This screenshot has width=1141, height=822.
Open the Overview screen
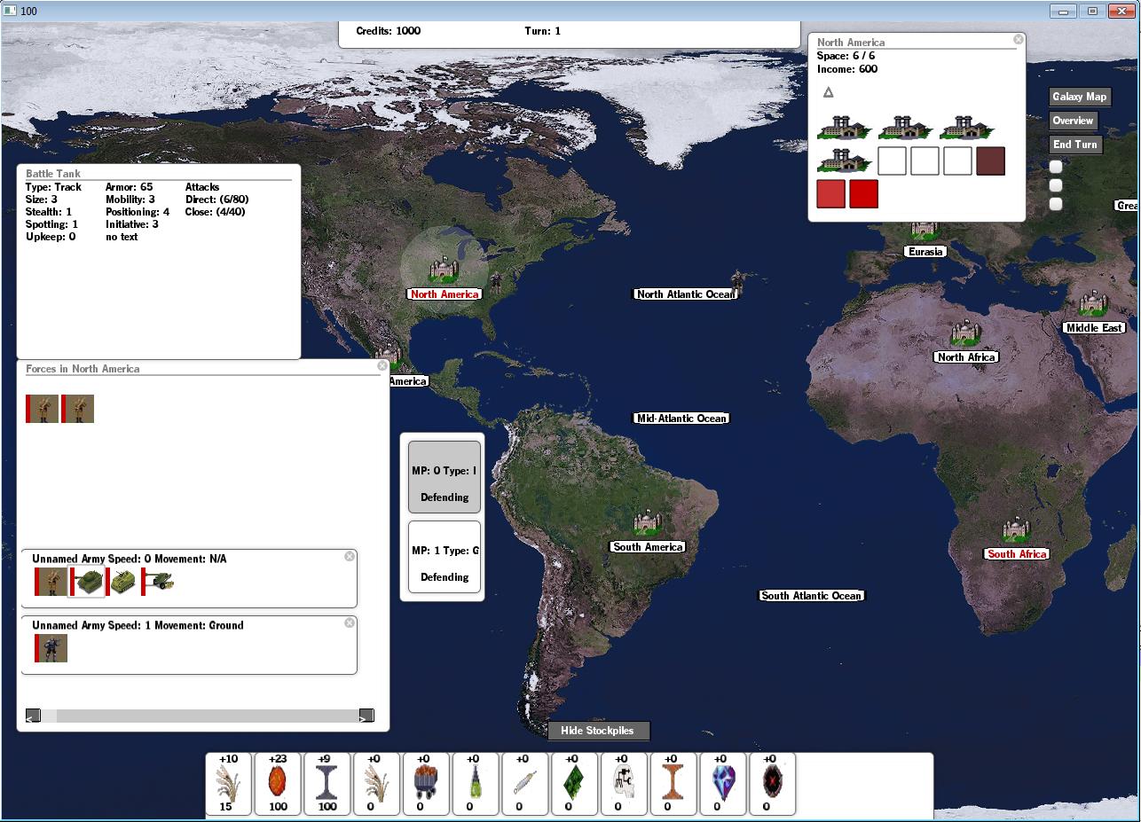click(x=1074, y=121)
